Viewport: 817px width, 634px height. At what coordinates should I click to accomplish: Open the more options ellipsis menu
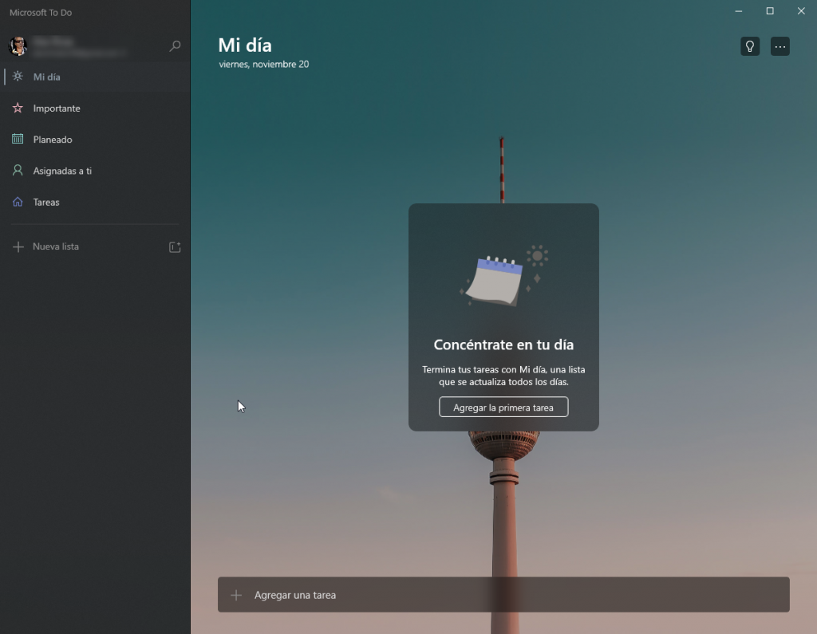click(780, 46)
